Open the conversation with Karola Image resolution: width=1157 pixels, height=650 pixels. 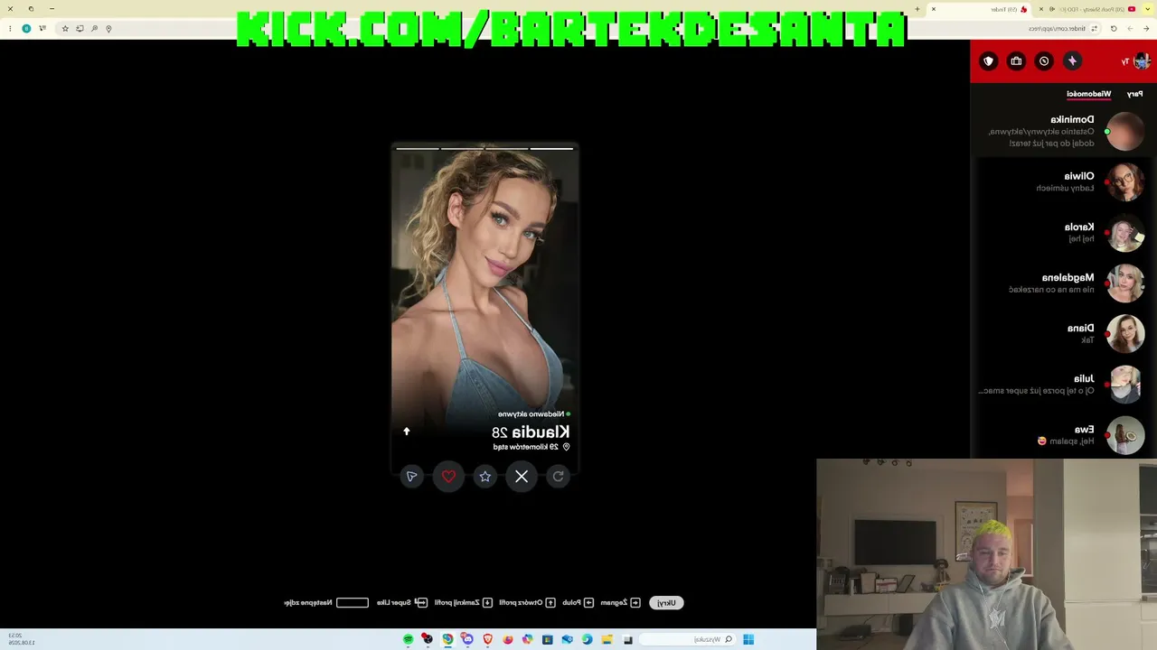pos(1064,233)
